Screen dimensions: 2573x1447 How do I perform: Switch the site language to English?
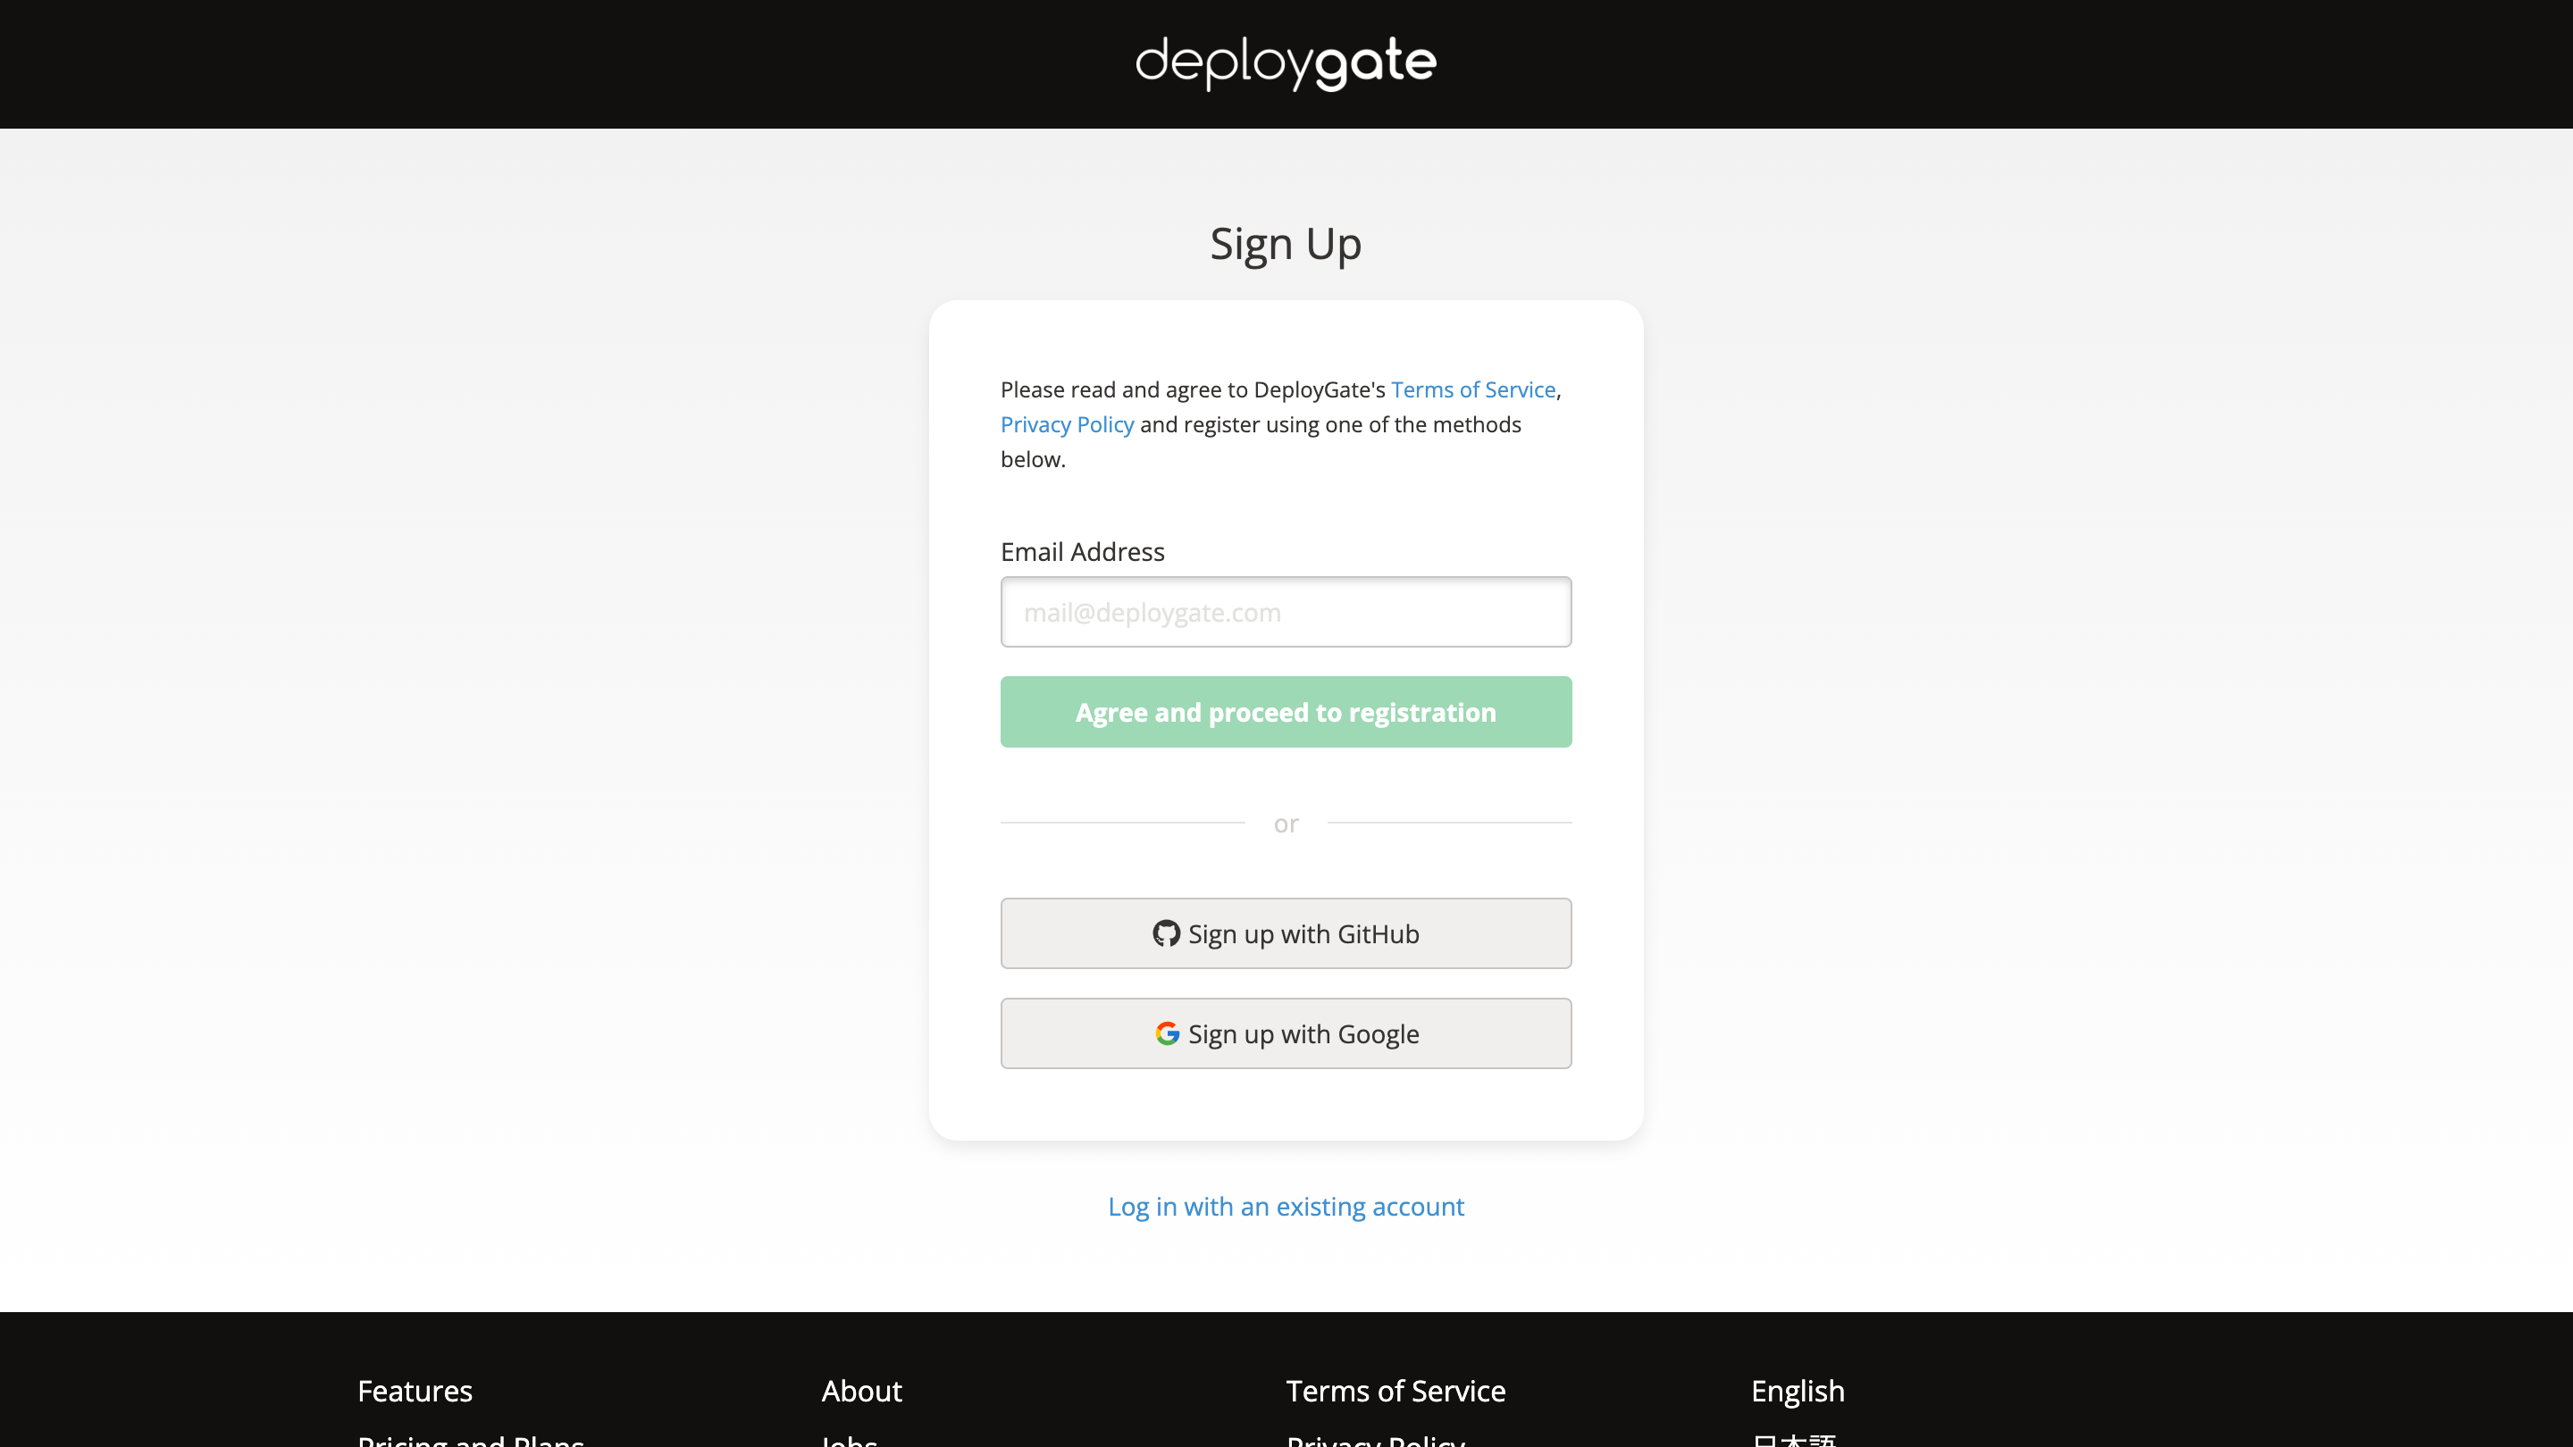pyautogui.click(x=1797, y=1390)
